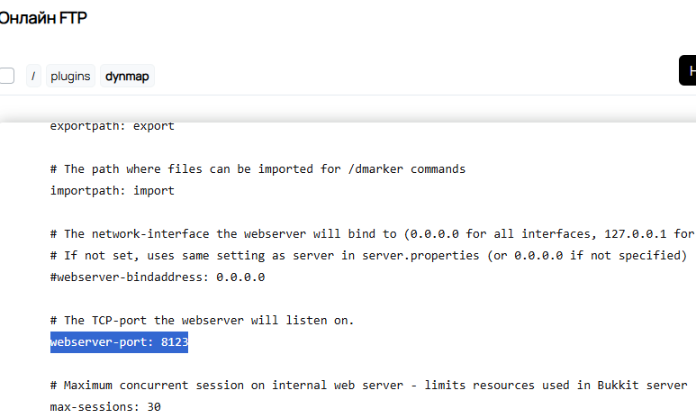Click the 127.0.0.1 address in the comment

pyautogui.click(x=635, y=234)
